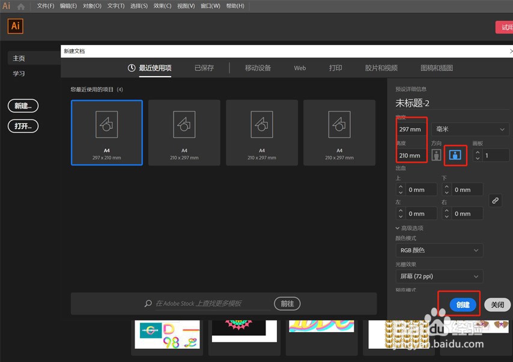
Task: Click the chain icon to link bleed values
Action: [495, 200]
